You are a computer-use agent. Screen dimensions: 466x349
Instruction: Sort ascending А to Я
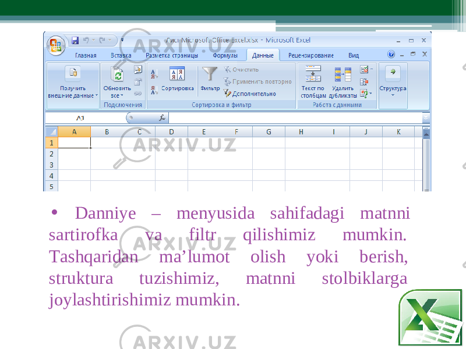154,74
